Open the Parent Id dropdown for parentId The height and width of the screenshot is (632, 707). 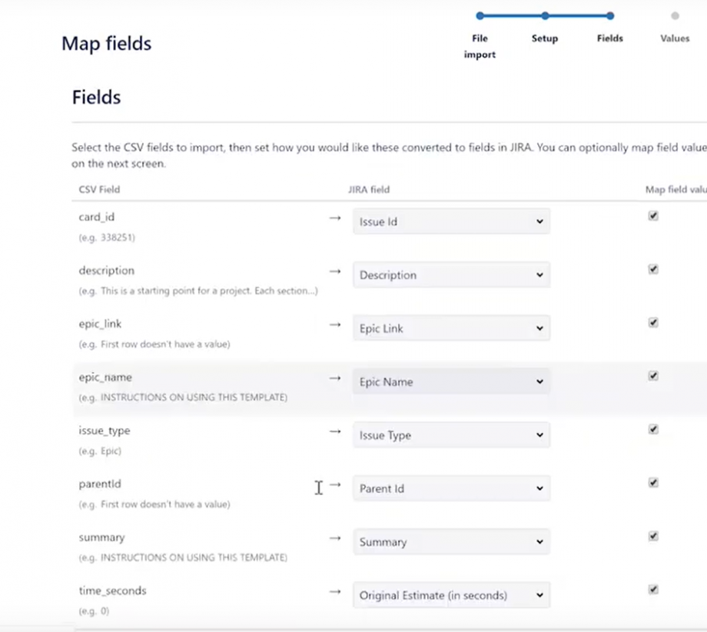pyautogui.click(x=451, y=488)
